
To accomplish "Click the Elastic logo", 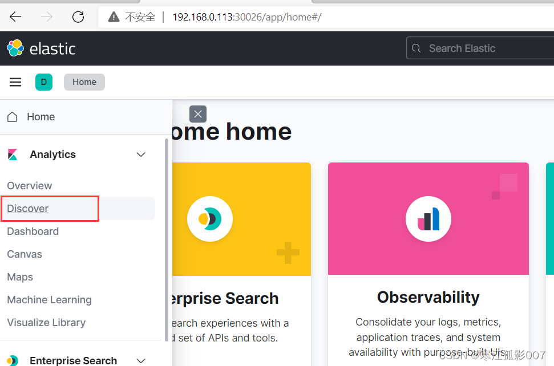I will tap(41, 48).
